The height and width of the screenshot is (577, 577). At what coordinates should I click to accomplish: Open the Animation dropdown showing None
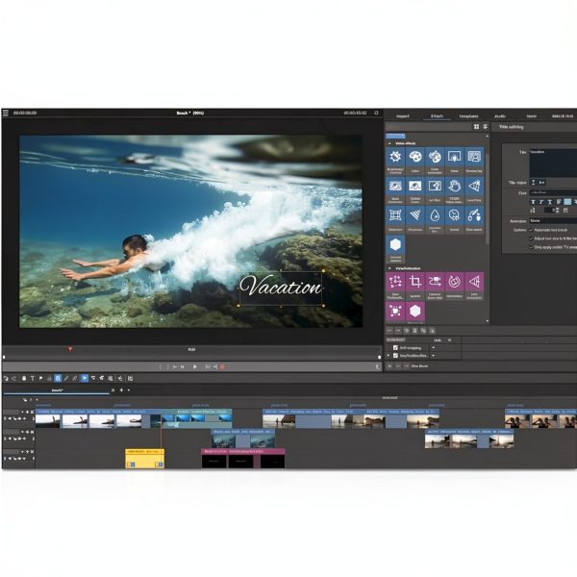553,221
